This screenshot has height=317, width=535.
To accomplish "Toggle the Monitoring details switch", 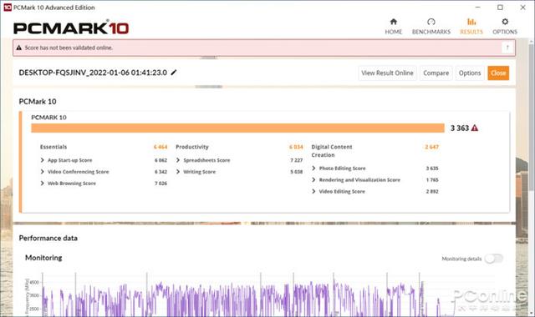I will point(494,259).
